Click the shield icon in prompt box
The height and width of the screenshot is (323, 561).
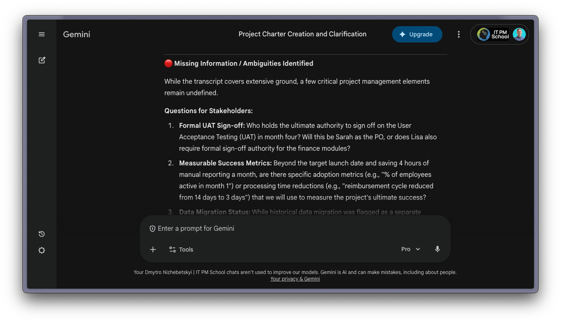click(x=153, y=229)
